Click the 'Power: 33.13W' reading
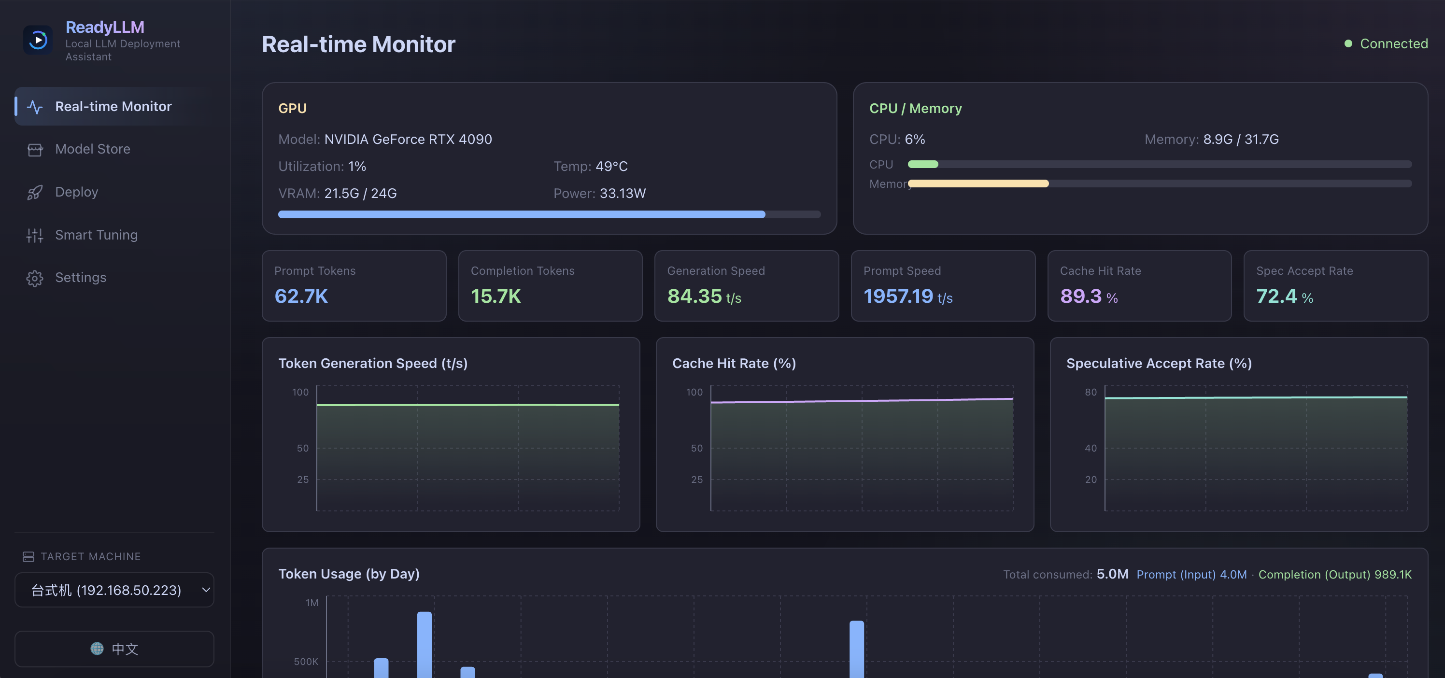The height and width of the screenshot is (678, 1445). point(600,194)
